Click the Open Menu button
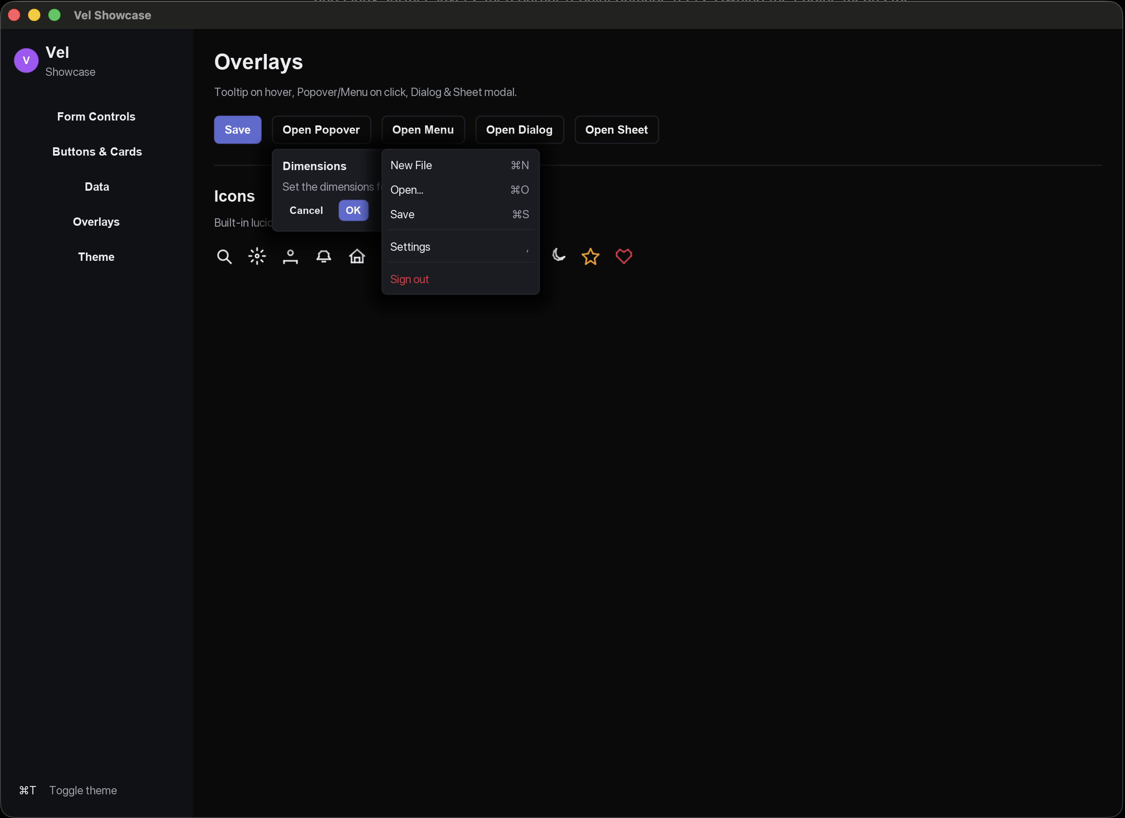The width and height of the screenshot is (1125, 818). (x=423, y=130)
